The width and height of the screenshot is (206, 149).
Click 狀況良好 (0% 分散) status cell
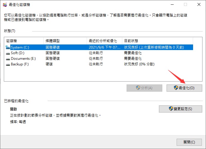tap(139, 64)
